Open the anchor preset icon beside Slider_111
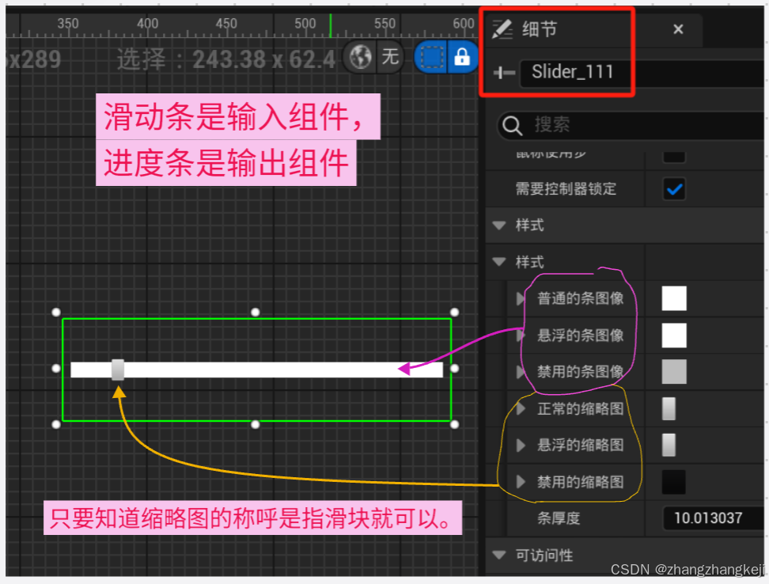The width and height of the screenshot is (769, 584). (504, 72)
